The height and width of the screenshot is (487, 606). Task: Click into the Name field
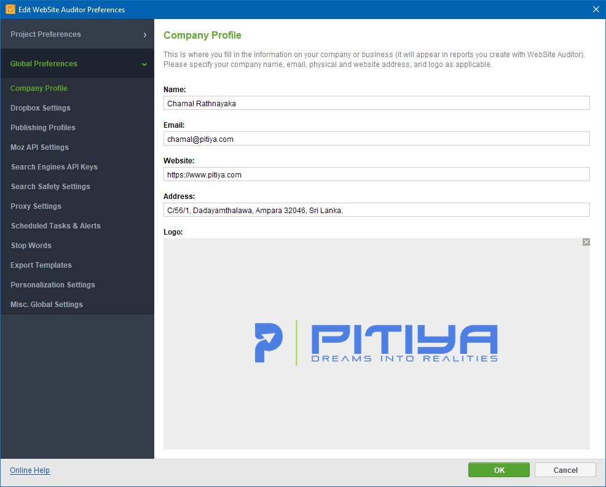coord(376,103)
